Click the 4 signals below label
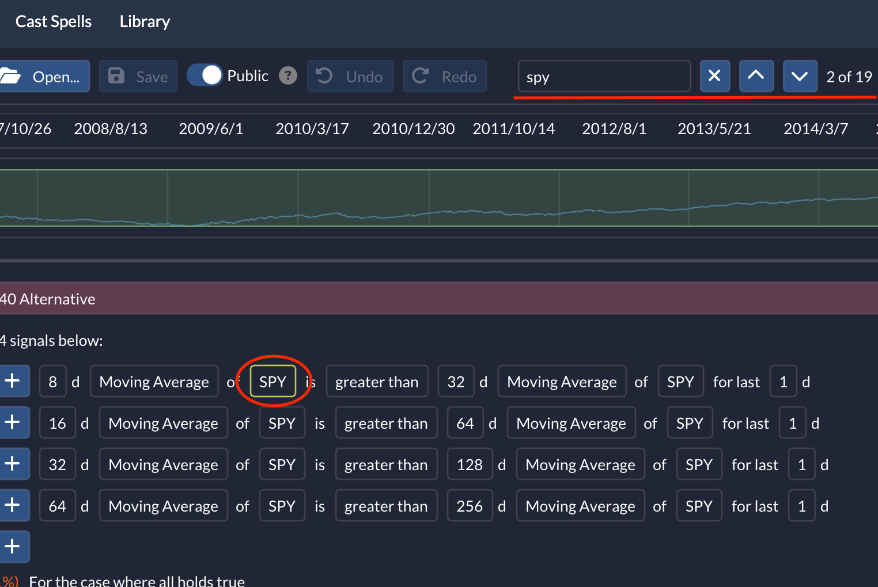This screenshot has width=878, height=587. 51,340
